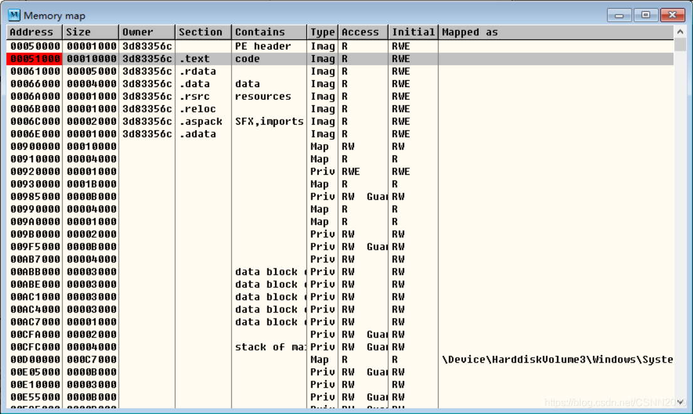Select the data block row at 00AC7000
Viewport: 693px width, 414px height.
[340, 322]
